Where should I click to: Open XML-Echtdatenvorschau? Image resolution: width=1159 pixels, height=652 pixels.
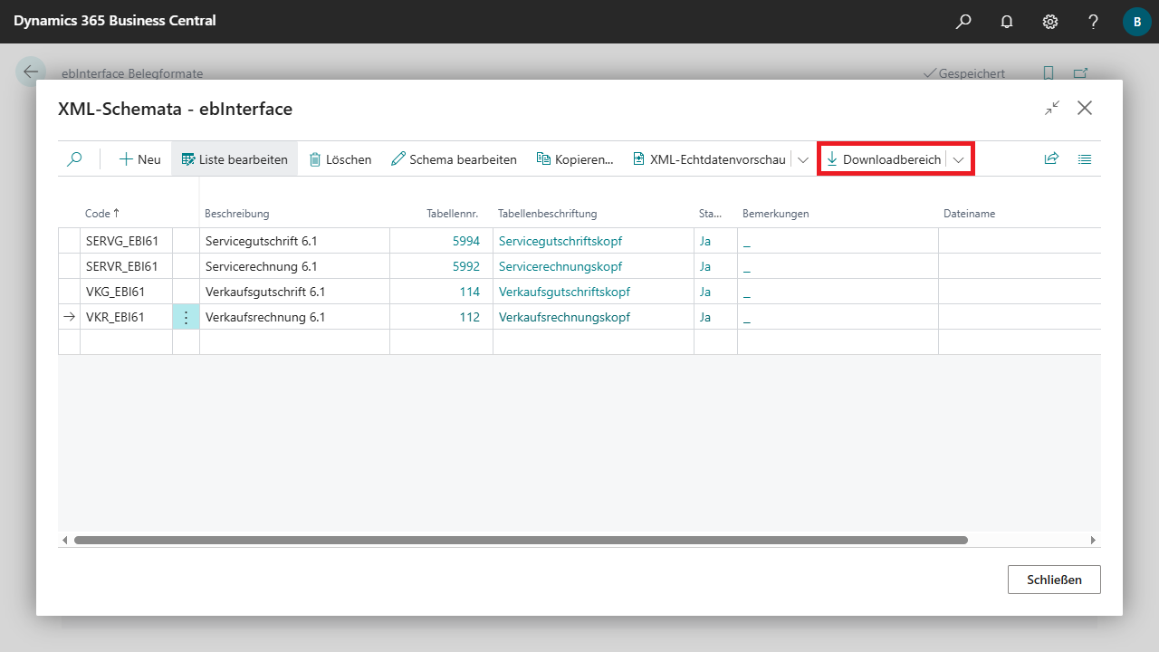tap(709, 159)
